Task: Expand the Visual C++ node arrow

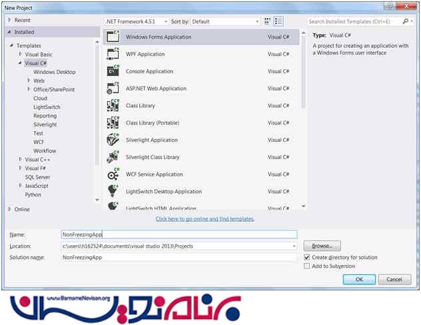Action: pos(20,159)
